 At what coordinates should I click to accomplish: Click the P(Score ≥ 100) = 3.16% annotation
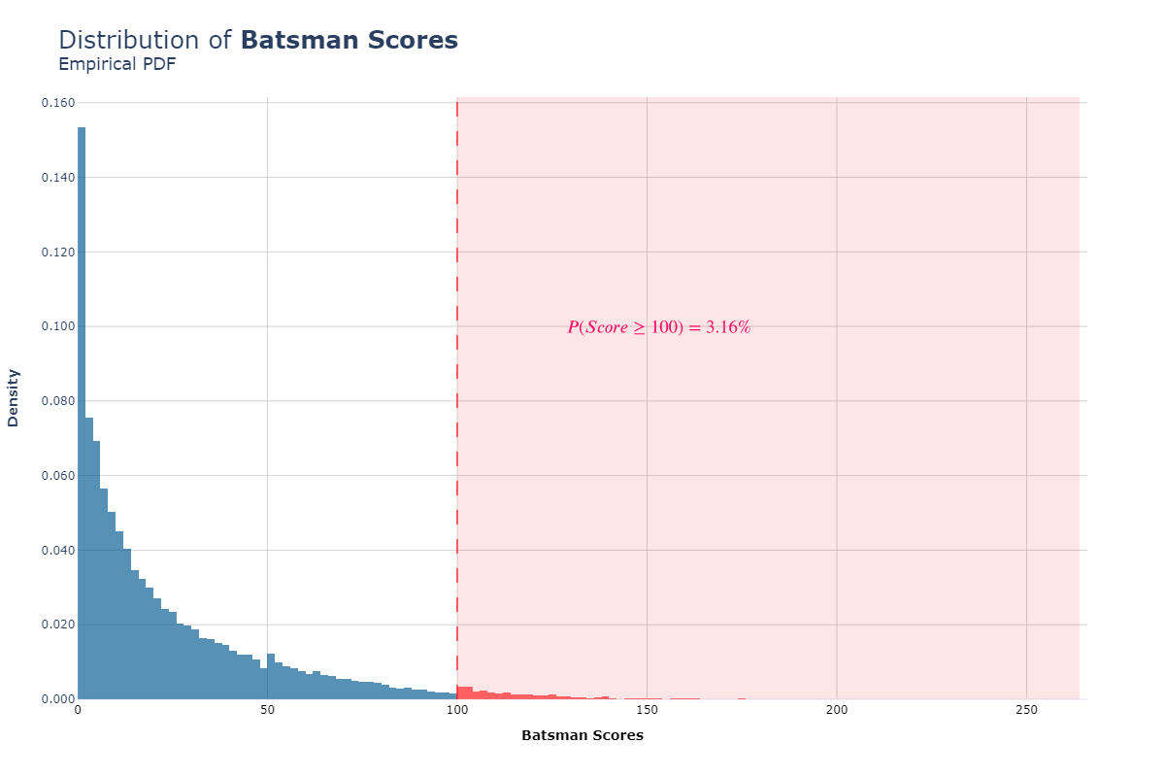tap(659, 327)
